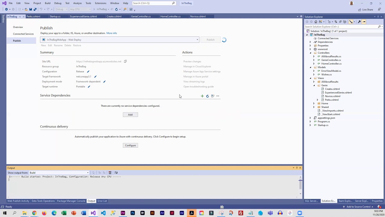Click the More info link
Viewport: 385px width, 217px height.
112,33
